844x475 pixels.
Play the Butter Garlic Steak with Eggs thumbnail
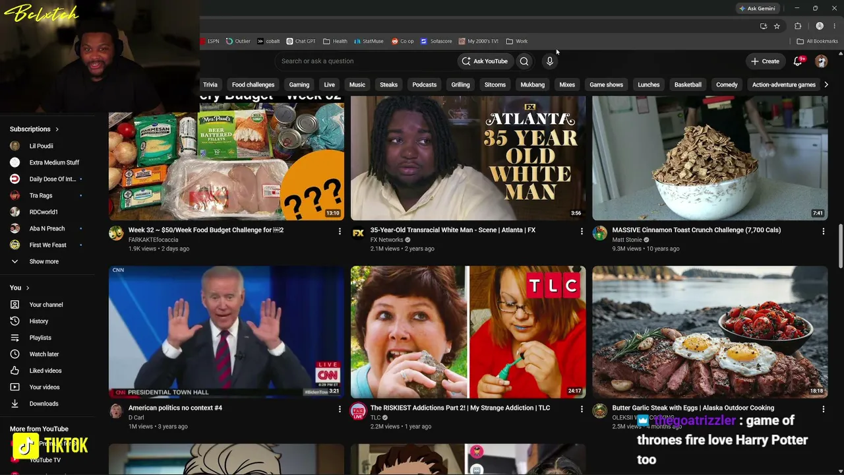click(x=710, y=332)
